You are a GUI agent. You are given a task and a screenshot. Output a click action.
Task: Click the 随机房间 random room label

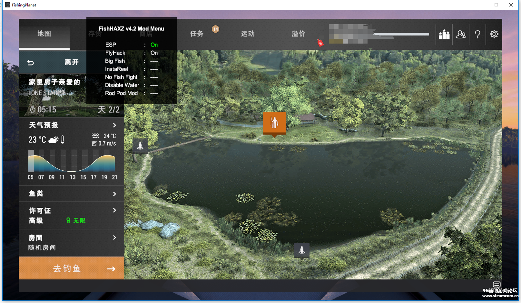(42, 247)
